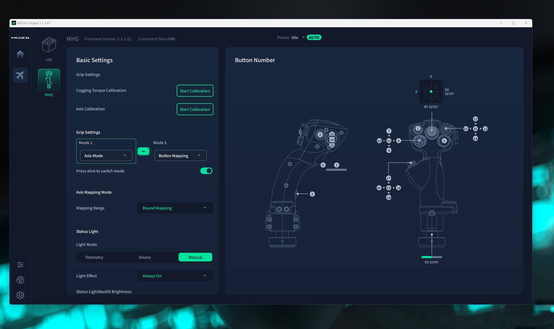This screenshot has width=554, height=329.
Task: Maximize the MOZA Cockpit window
Action: tap(513, 23)
